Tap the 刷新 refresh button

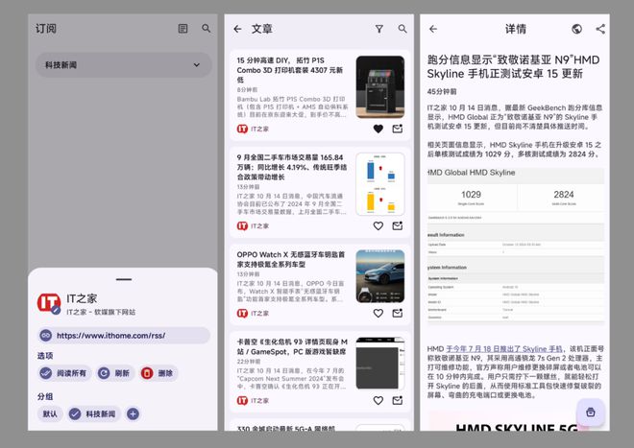point(115,373)
